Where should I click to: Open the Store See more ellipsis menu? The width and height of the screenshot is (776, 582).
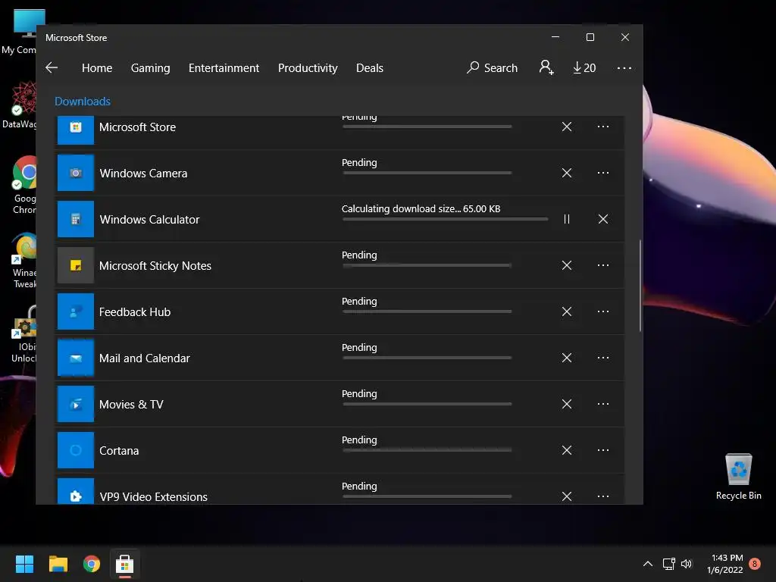(624, 67)
